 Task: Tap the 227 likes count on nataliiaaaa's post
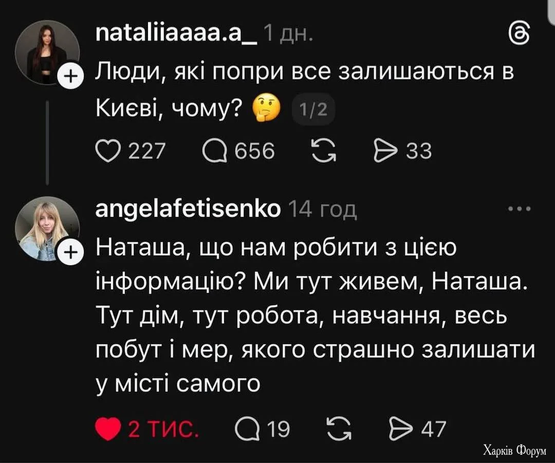(x=145, y=150)
